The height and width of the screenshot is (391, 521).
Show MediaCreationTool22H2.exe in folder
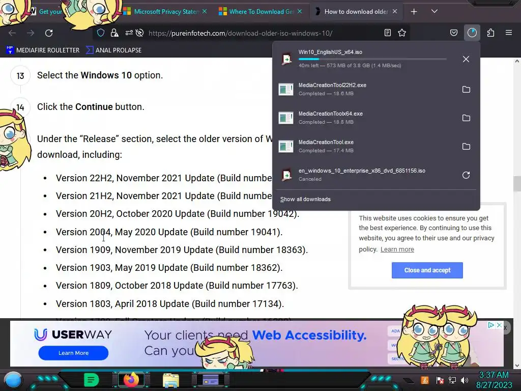[x=466, y=90]
